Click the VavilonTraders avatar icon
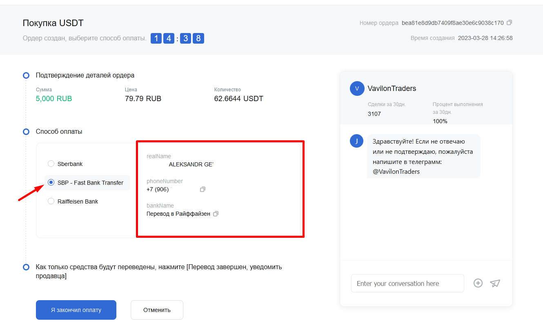543x323 pixels. tap(357, 88)
